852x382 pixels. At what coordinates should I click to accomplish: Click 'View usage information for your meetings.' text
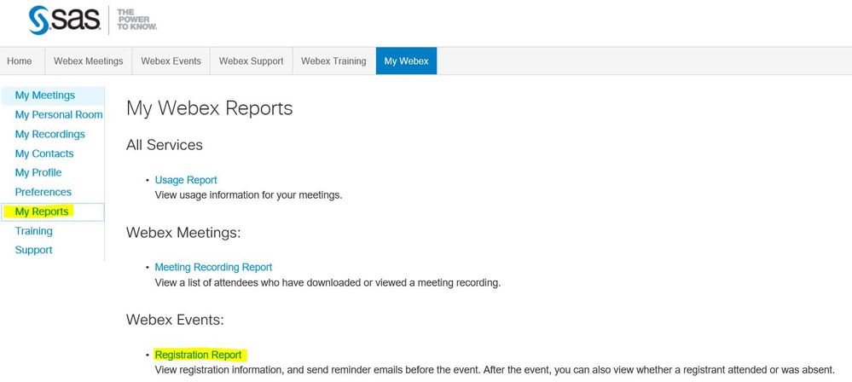click(x=248, y=195)
